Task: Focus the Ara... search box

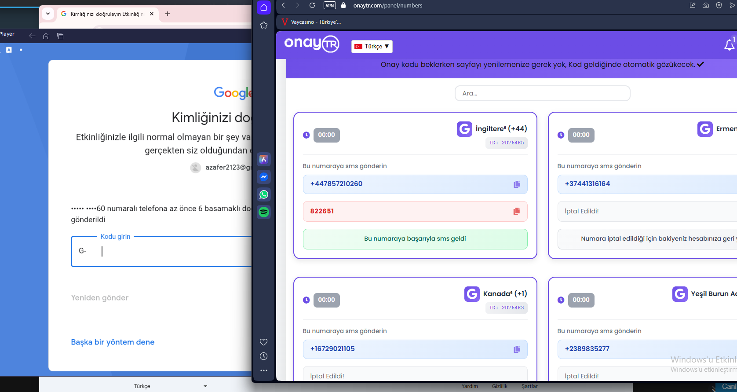Action: pos(543,93)
